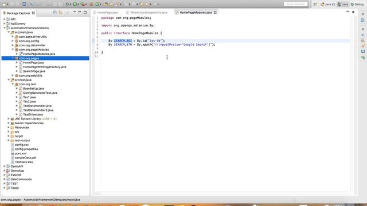Viewport: 367px width, 206px height.
Task: Collapse the com.org.pageModules package
Action: (13, 50)
